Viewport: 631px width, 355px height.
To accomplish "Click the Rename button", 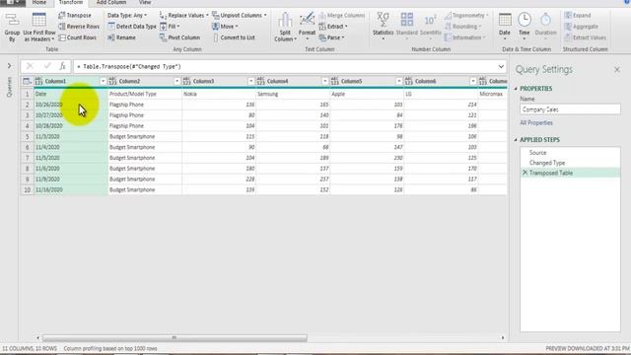I will pyautogui.click(x=121, y=37).
